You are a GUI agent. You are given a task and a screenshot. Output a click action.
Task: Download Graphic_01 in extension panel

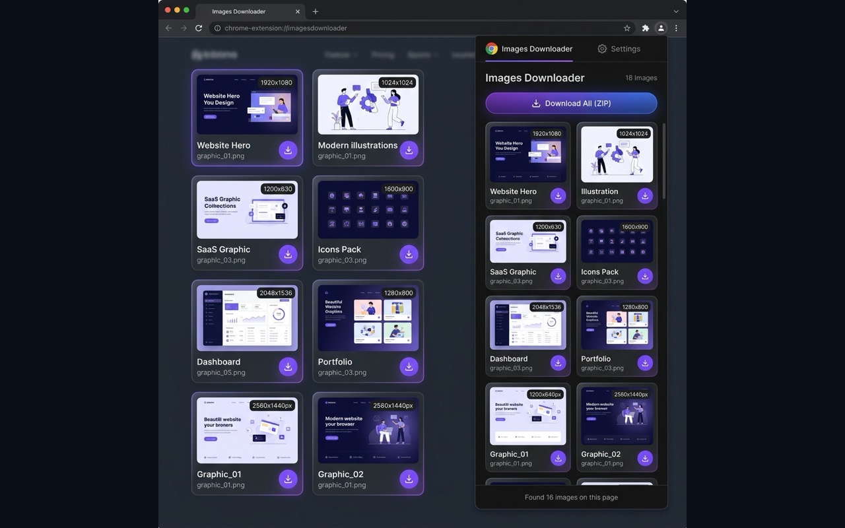pos(558,458)
